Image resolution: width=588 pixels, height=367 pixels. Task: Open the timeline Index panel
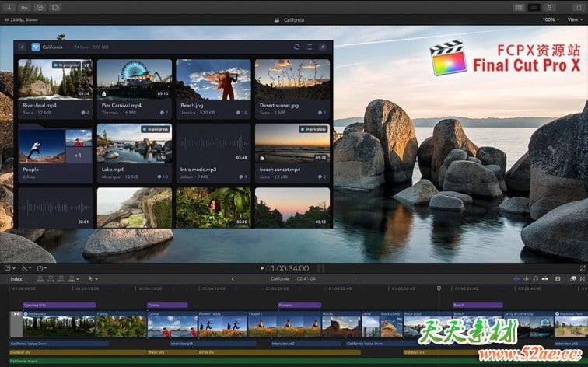coord(16,279)
